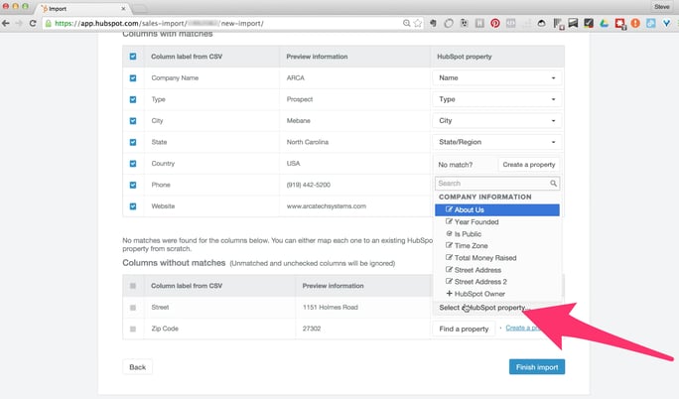679x399 pixels.
Task: Click the orange exclamation extension icon
Action: (635, 24)
